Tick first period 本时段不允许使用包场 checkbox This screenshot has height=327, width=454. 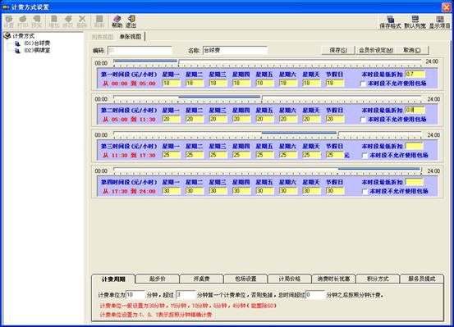pyautogui.click(x=363, y=84)
